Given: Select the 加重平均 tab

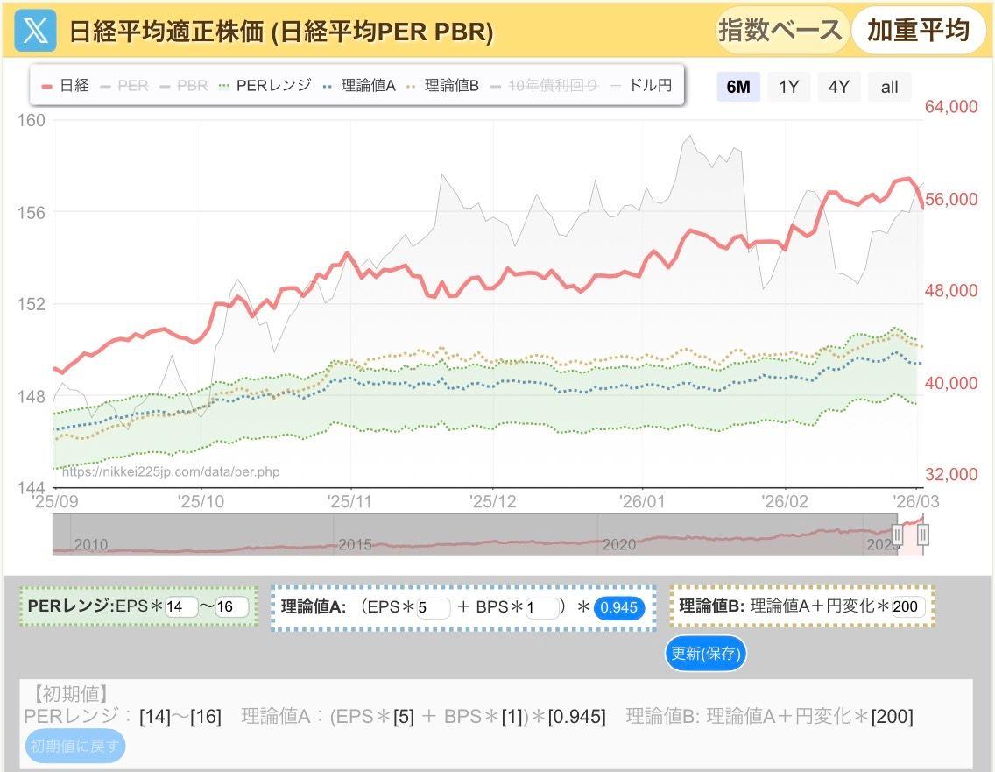Looking at the screenshot, I should [919, 31].
